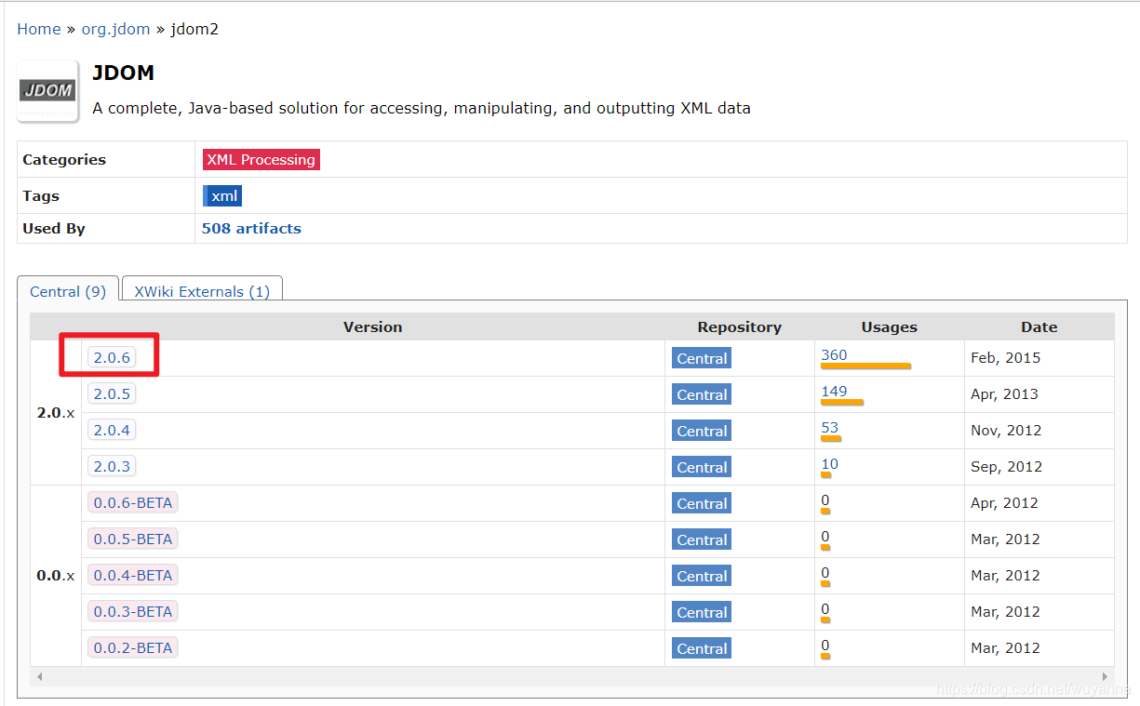Open version 2.0.6
This screenshot has width=1140, height=706.
[x=112, y=358]
